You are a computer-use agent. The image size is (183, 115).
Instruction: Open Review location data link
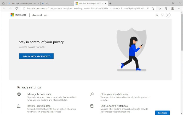pyautogui.click(x=39, y=106)
